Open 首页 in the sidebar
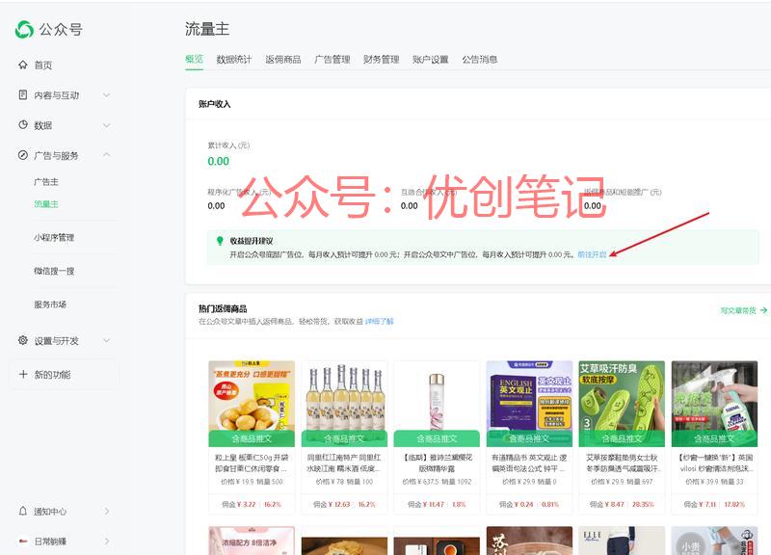Screen dimensions: 771x555 coord(42,65)
